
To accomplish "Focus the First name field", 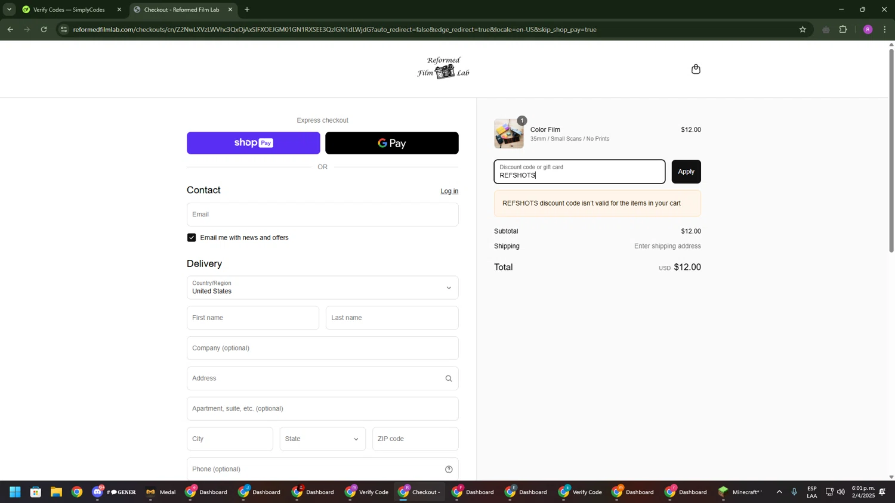I will [253, 318].
